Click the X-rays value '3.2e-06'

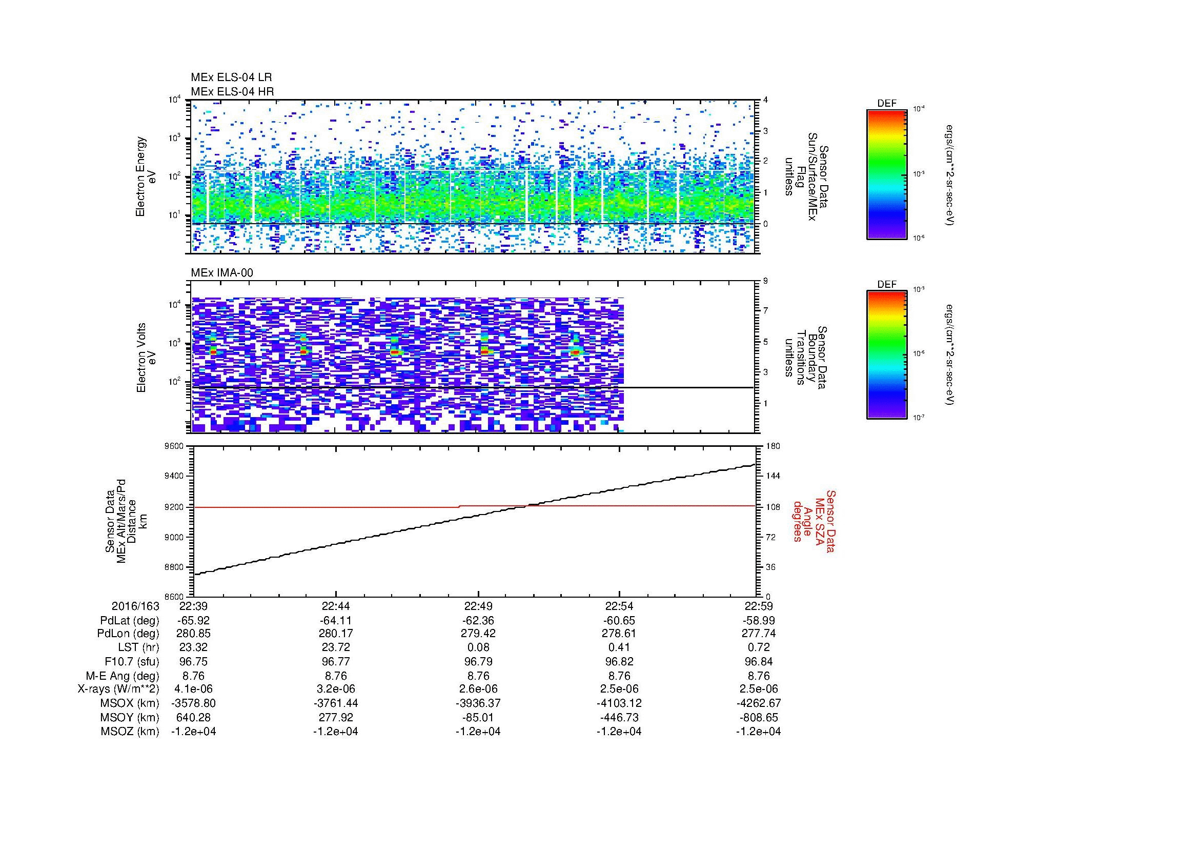click(335, 689)
